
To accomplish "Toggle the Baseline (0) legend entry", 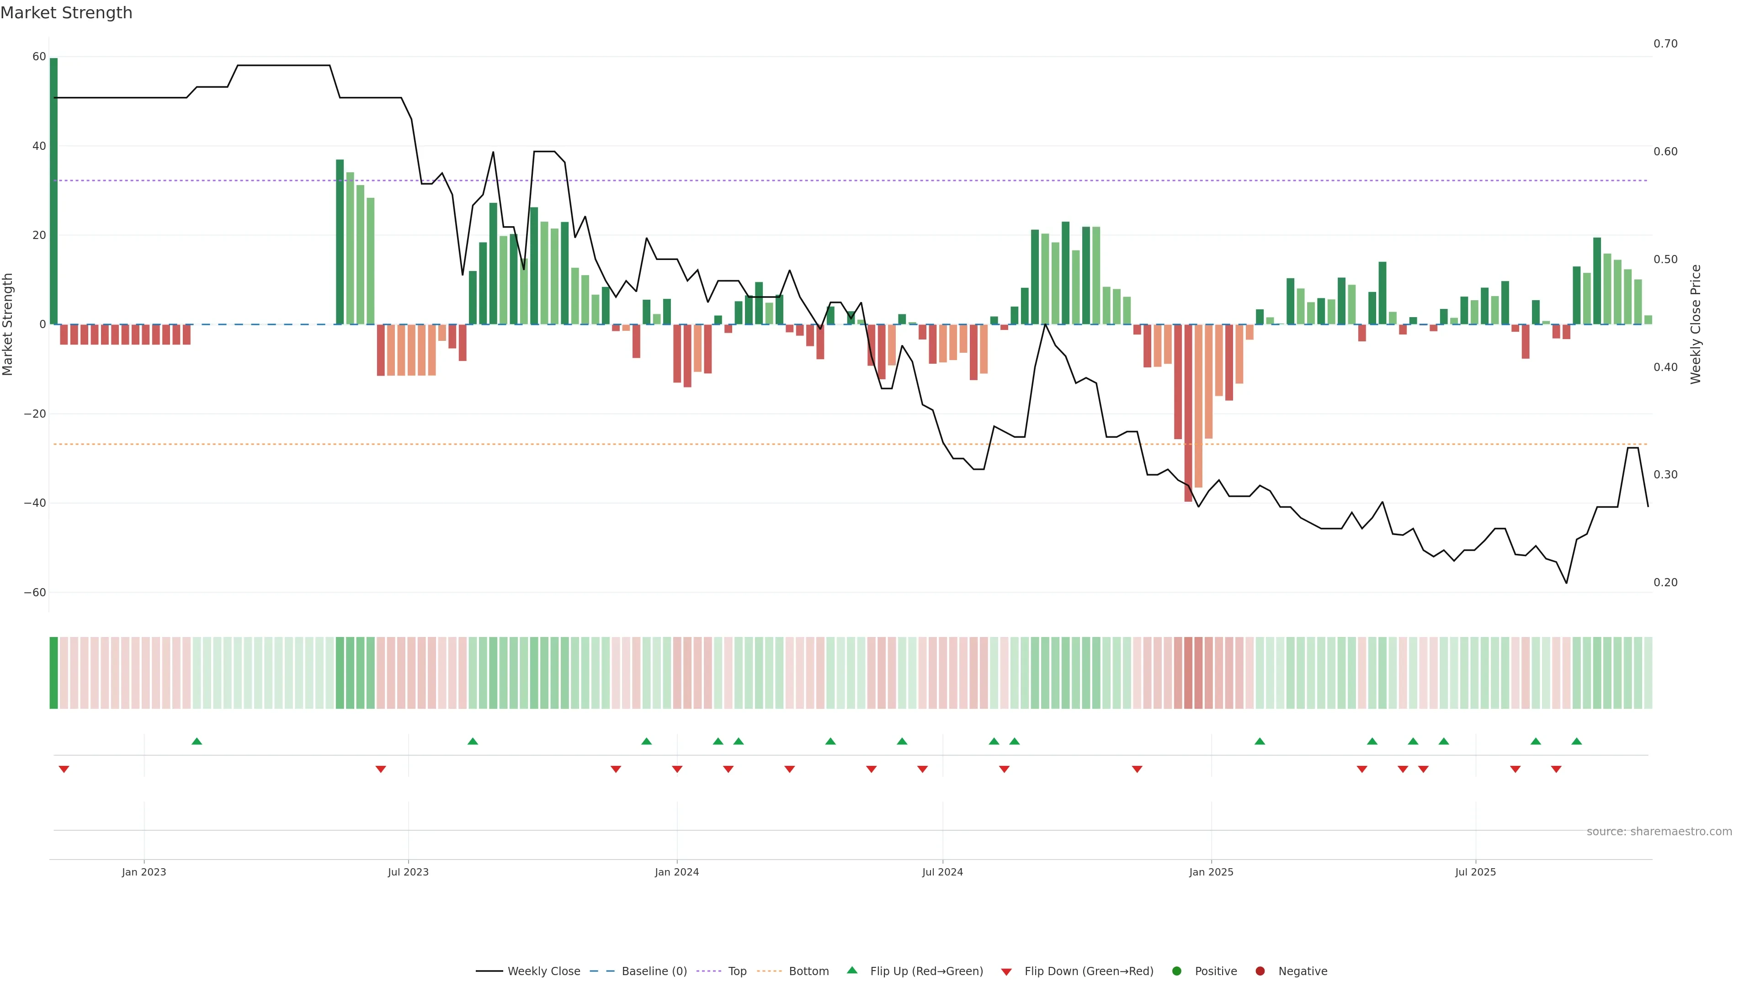I will 654,971.
